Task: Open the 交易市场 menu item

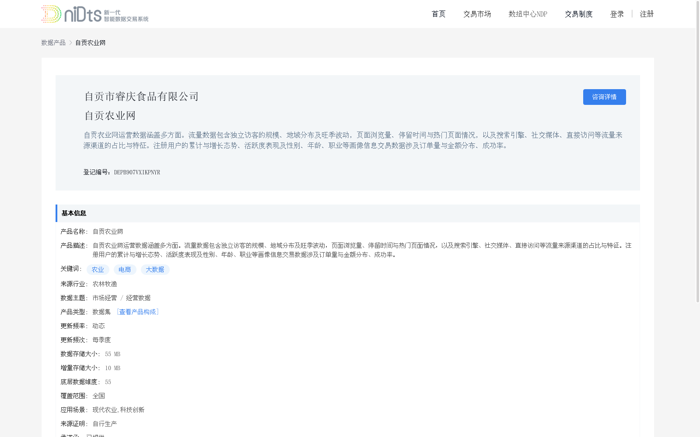Action: coord(477,14)
